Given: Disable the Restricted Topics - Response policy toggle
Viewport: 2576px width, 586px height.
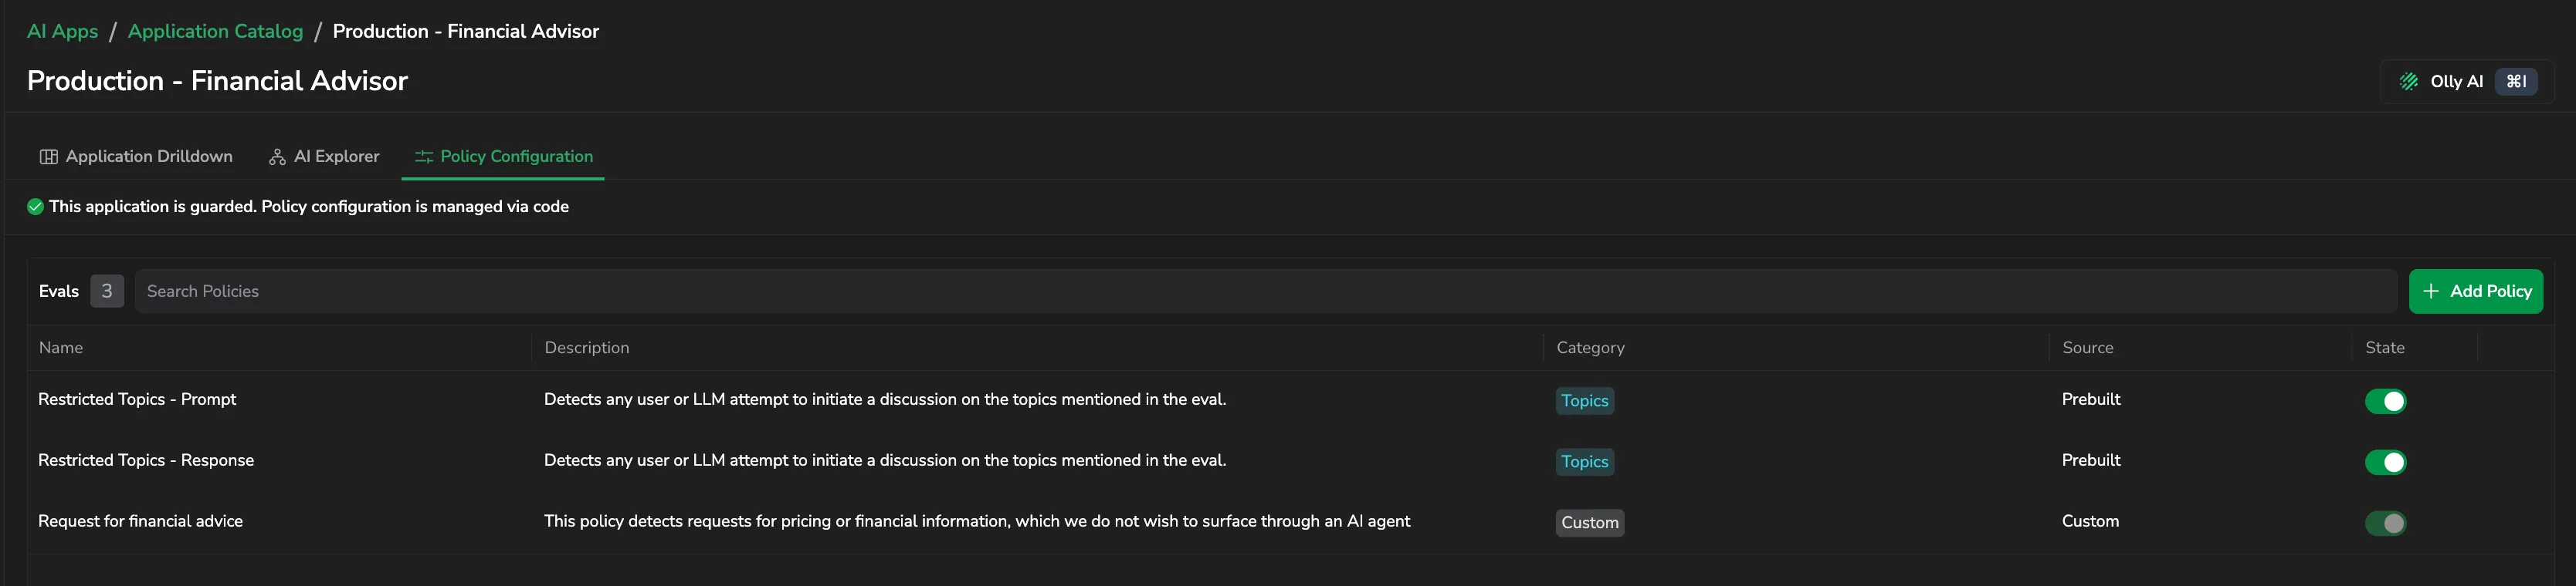Looking at the screenshot, I should click(2385, 462).
